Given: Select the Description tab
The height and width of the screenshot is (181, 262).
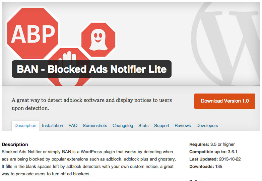Looking at the screenshot, I should pos(25,125).
